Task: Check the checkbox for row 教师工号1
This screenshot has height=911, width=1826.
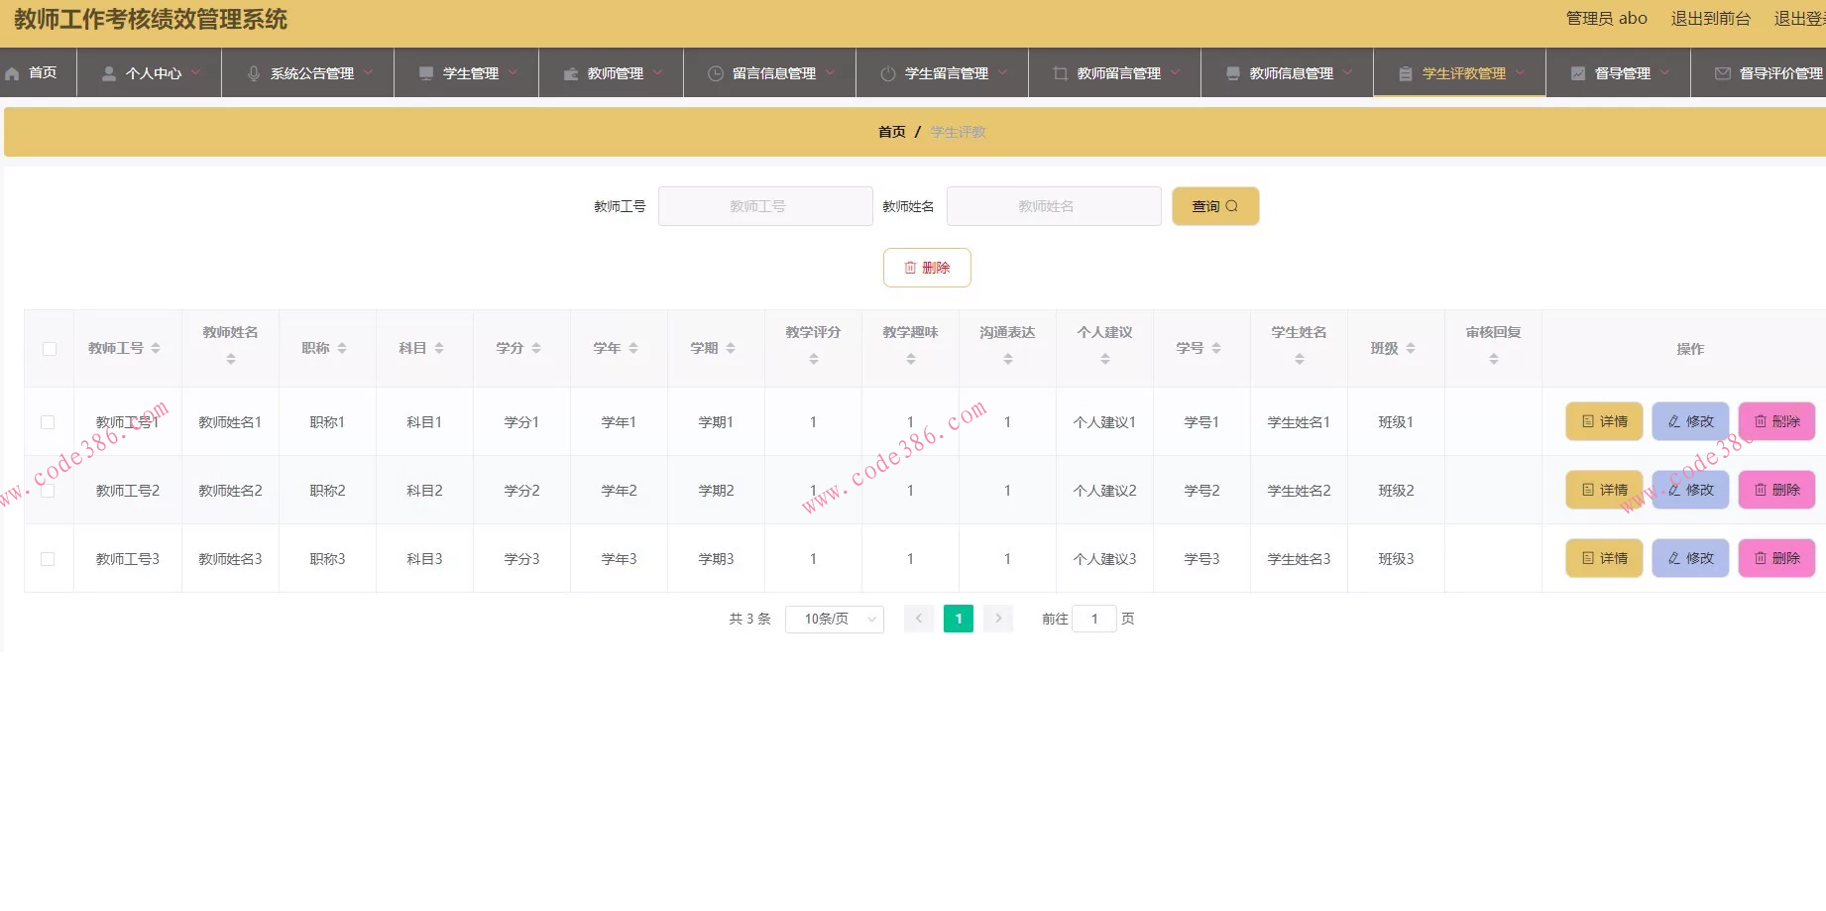Action: 49,420
